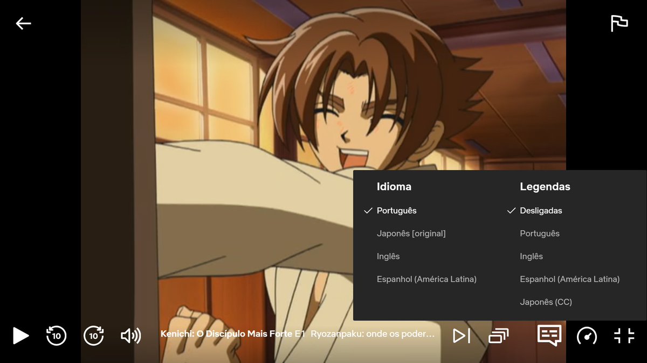Enable Espanhol (América Latina) subtitles
Viewport: 647px width, 363px height.
pos(569,279)
